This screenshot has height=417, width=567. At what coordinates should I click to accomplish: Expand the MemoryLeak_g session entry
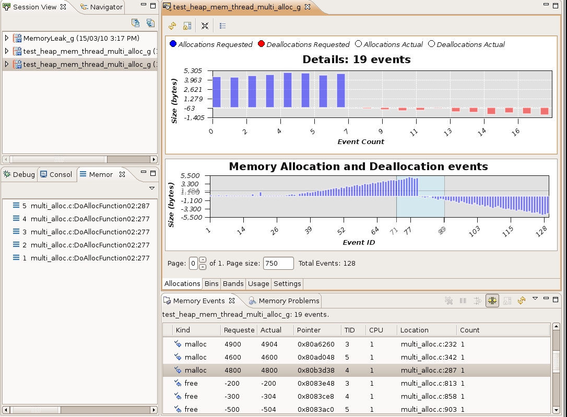6,37
